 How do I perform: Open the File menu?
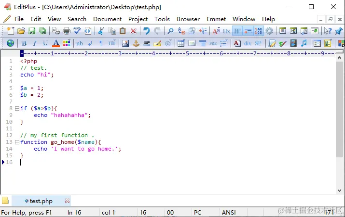pos(19,19)
